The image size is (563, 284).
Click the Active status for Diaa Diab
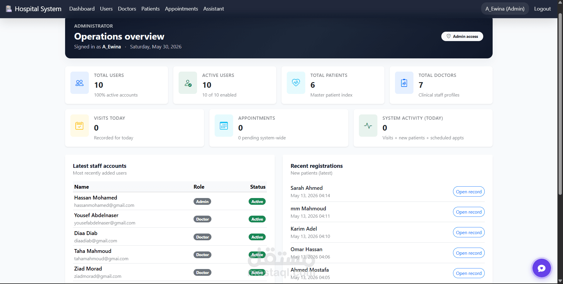[257, 237]
